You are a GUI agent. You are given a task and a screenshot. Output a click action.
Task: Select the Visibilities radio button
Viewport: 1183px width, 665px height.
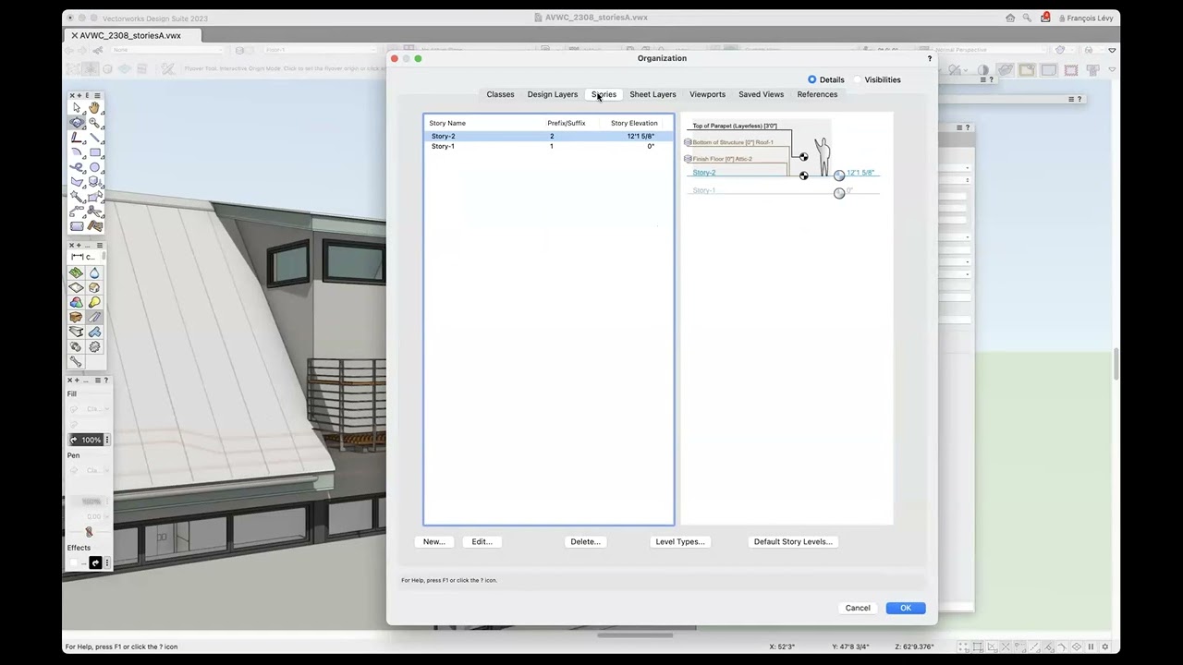click(x=857, y=79)
